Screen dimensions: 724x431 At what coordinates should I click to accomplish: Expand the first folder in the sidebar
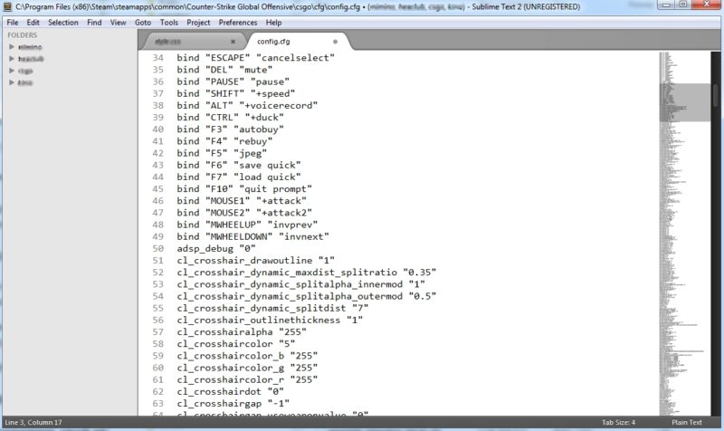(x=11, y=46)
